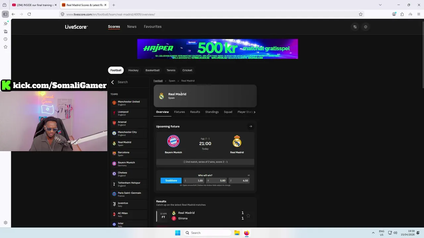Click the AC Milan crest icon
Viewport: 424px width, 238px height.
point(114,214)
